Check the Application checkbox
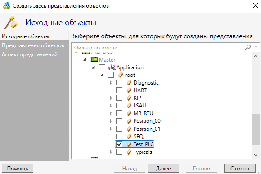The image size is (261, 174). [102, 67]
